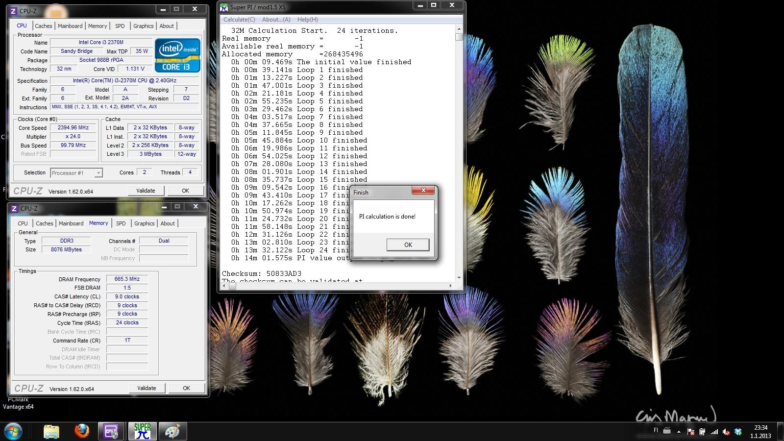Click the memory Size 8076 MBytes value
Viewport: 784px width, 441px height.
66,250
